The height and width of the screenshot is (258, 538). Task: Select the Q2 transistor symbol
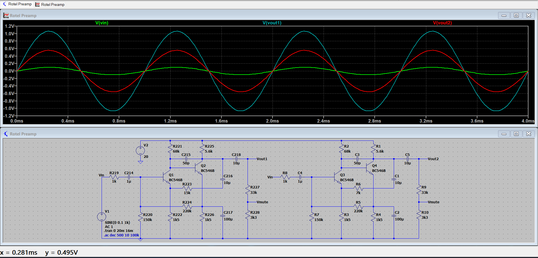[x=199, y=168]
